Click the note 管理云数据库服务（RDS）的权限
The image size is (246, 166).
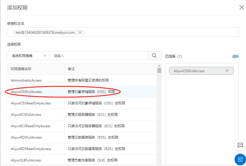click(x=93, y=137)
